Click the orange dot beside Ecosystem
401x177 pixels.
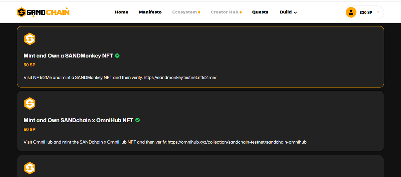pos(199,12)
